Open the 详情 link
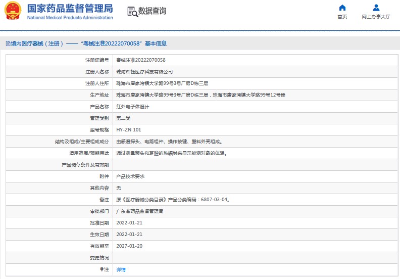This screenshot has width=400, height=279. pos(121,269)
